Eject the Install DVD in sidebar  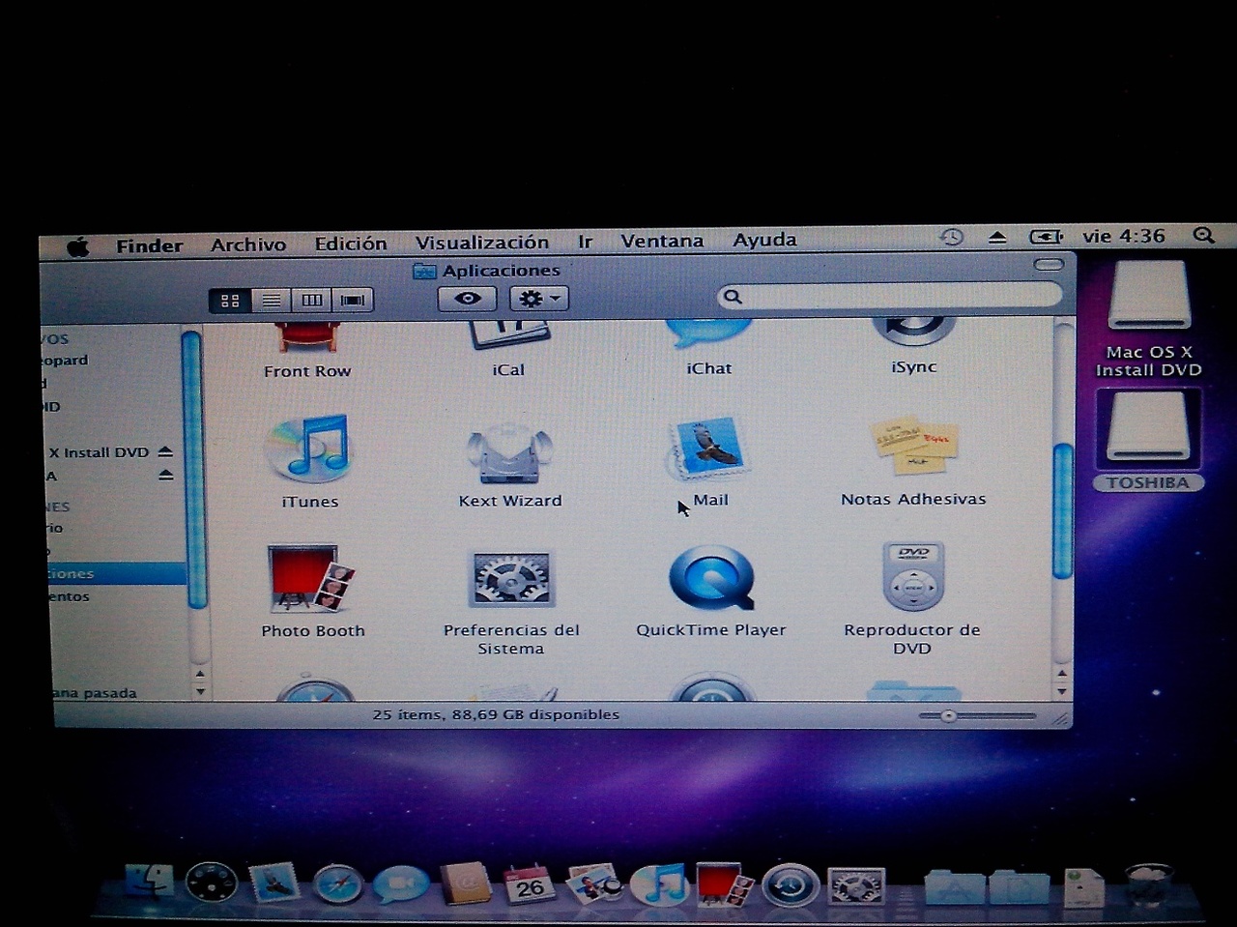pyautogui.click(x=165, y=452)
